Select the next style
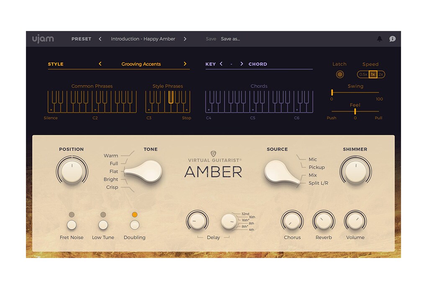427x289 pixels. 185,64
